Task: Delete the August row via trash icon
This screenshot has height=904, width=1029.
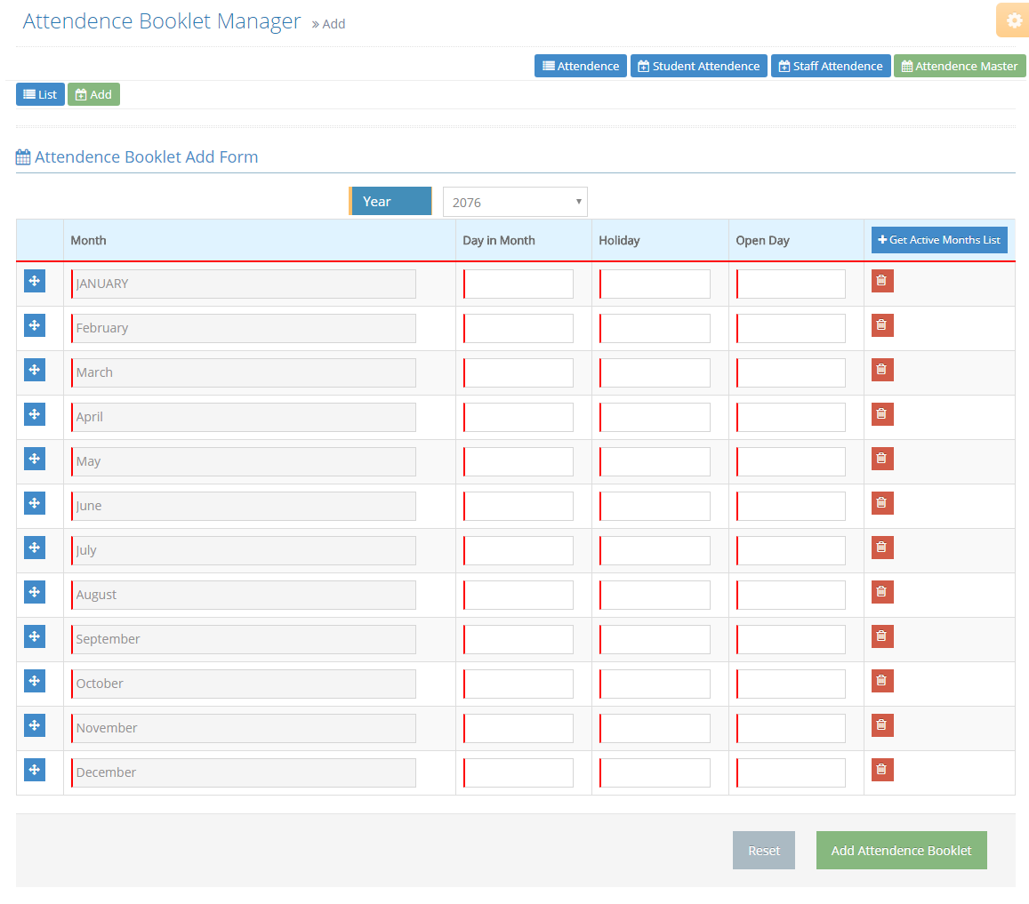Action: click(881, 592)
